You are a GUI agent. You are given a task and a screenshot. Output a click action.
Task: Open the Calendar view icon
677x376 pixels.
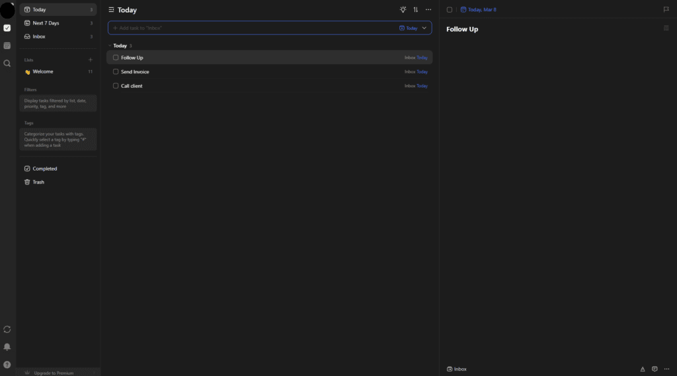[7, 46]
